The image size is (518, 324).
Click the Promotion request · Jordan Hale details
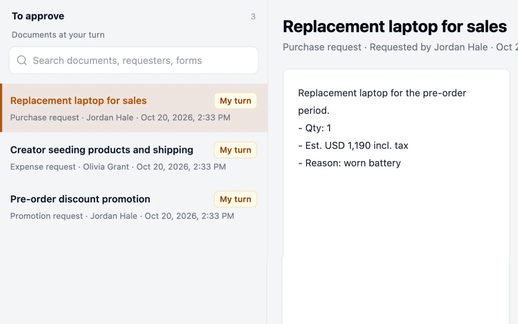pos(122,216)
